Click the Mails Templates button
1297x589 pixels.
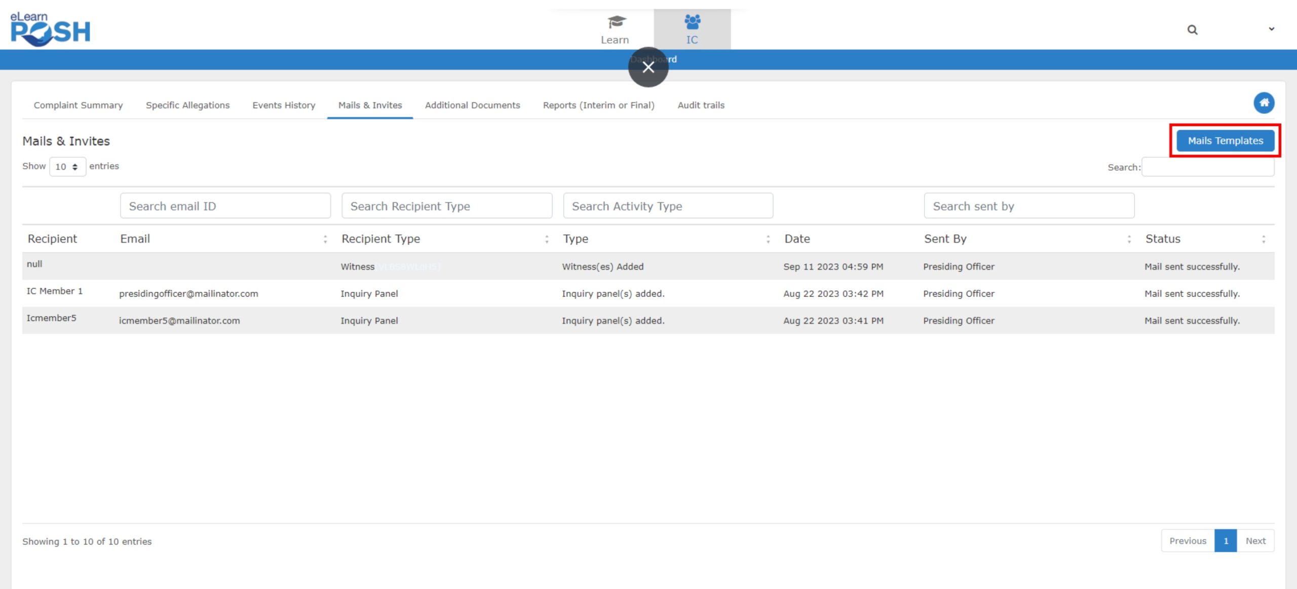[x=1225, y=140]
